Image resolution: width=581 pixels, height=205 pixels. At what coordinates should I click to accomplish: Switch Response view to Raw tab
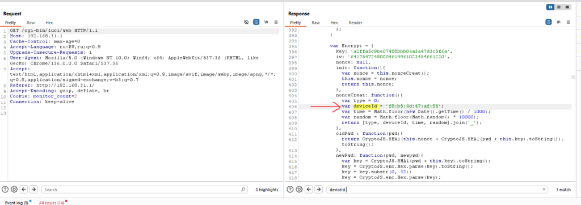pyautogui.click(x=315, y=23)
